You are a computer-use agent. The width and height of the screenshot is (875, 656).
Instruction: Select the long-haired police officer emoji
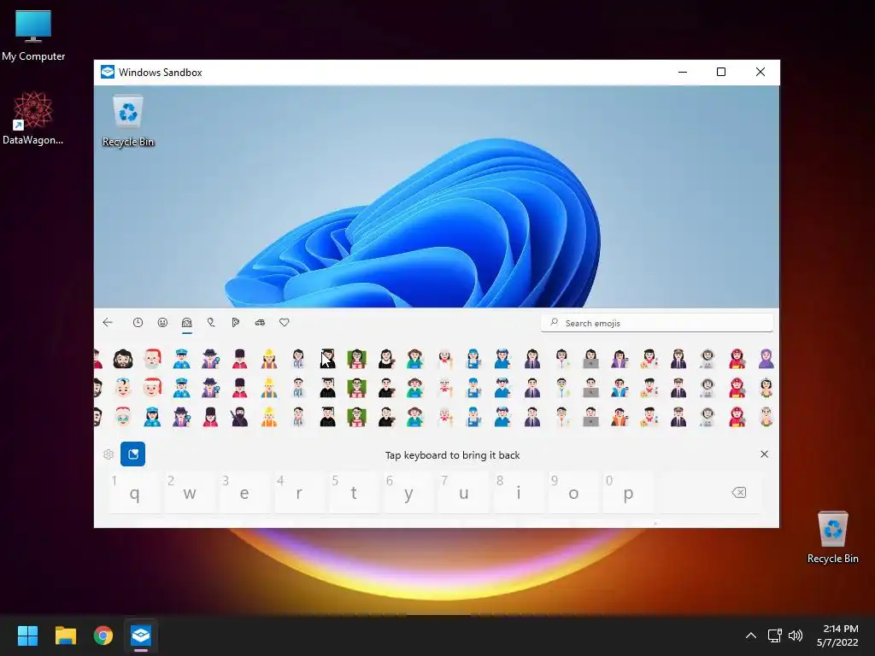coord(152,416)
